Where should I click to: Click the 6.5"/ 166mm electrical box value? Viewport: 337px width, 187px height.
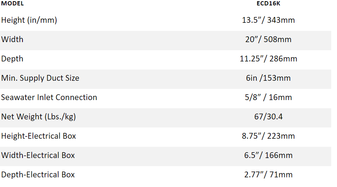[268, 155]
